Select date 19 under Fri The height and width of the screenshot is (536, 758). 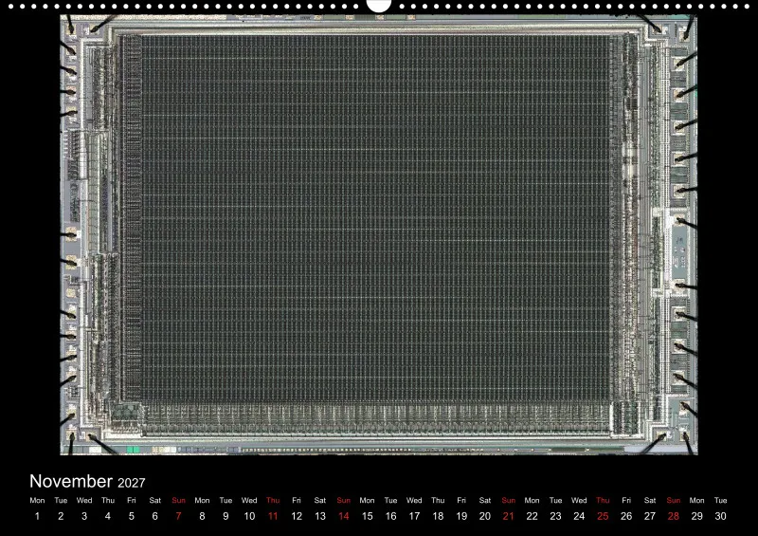pos(461,516)
